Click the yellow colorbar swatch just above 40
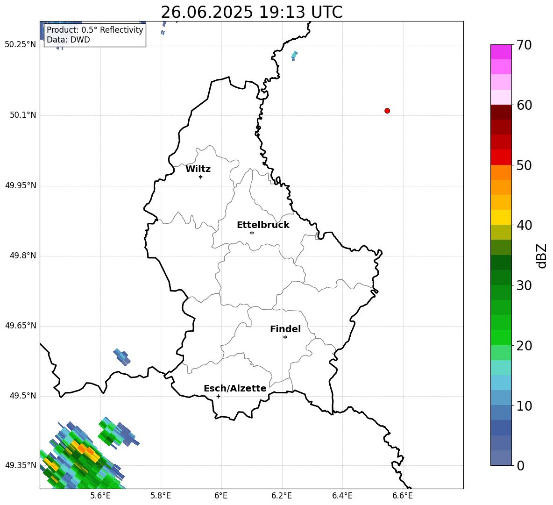This screenshot has width=553, height=505. (501, 217)
